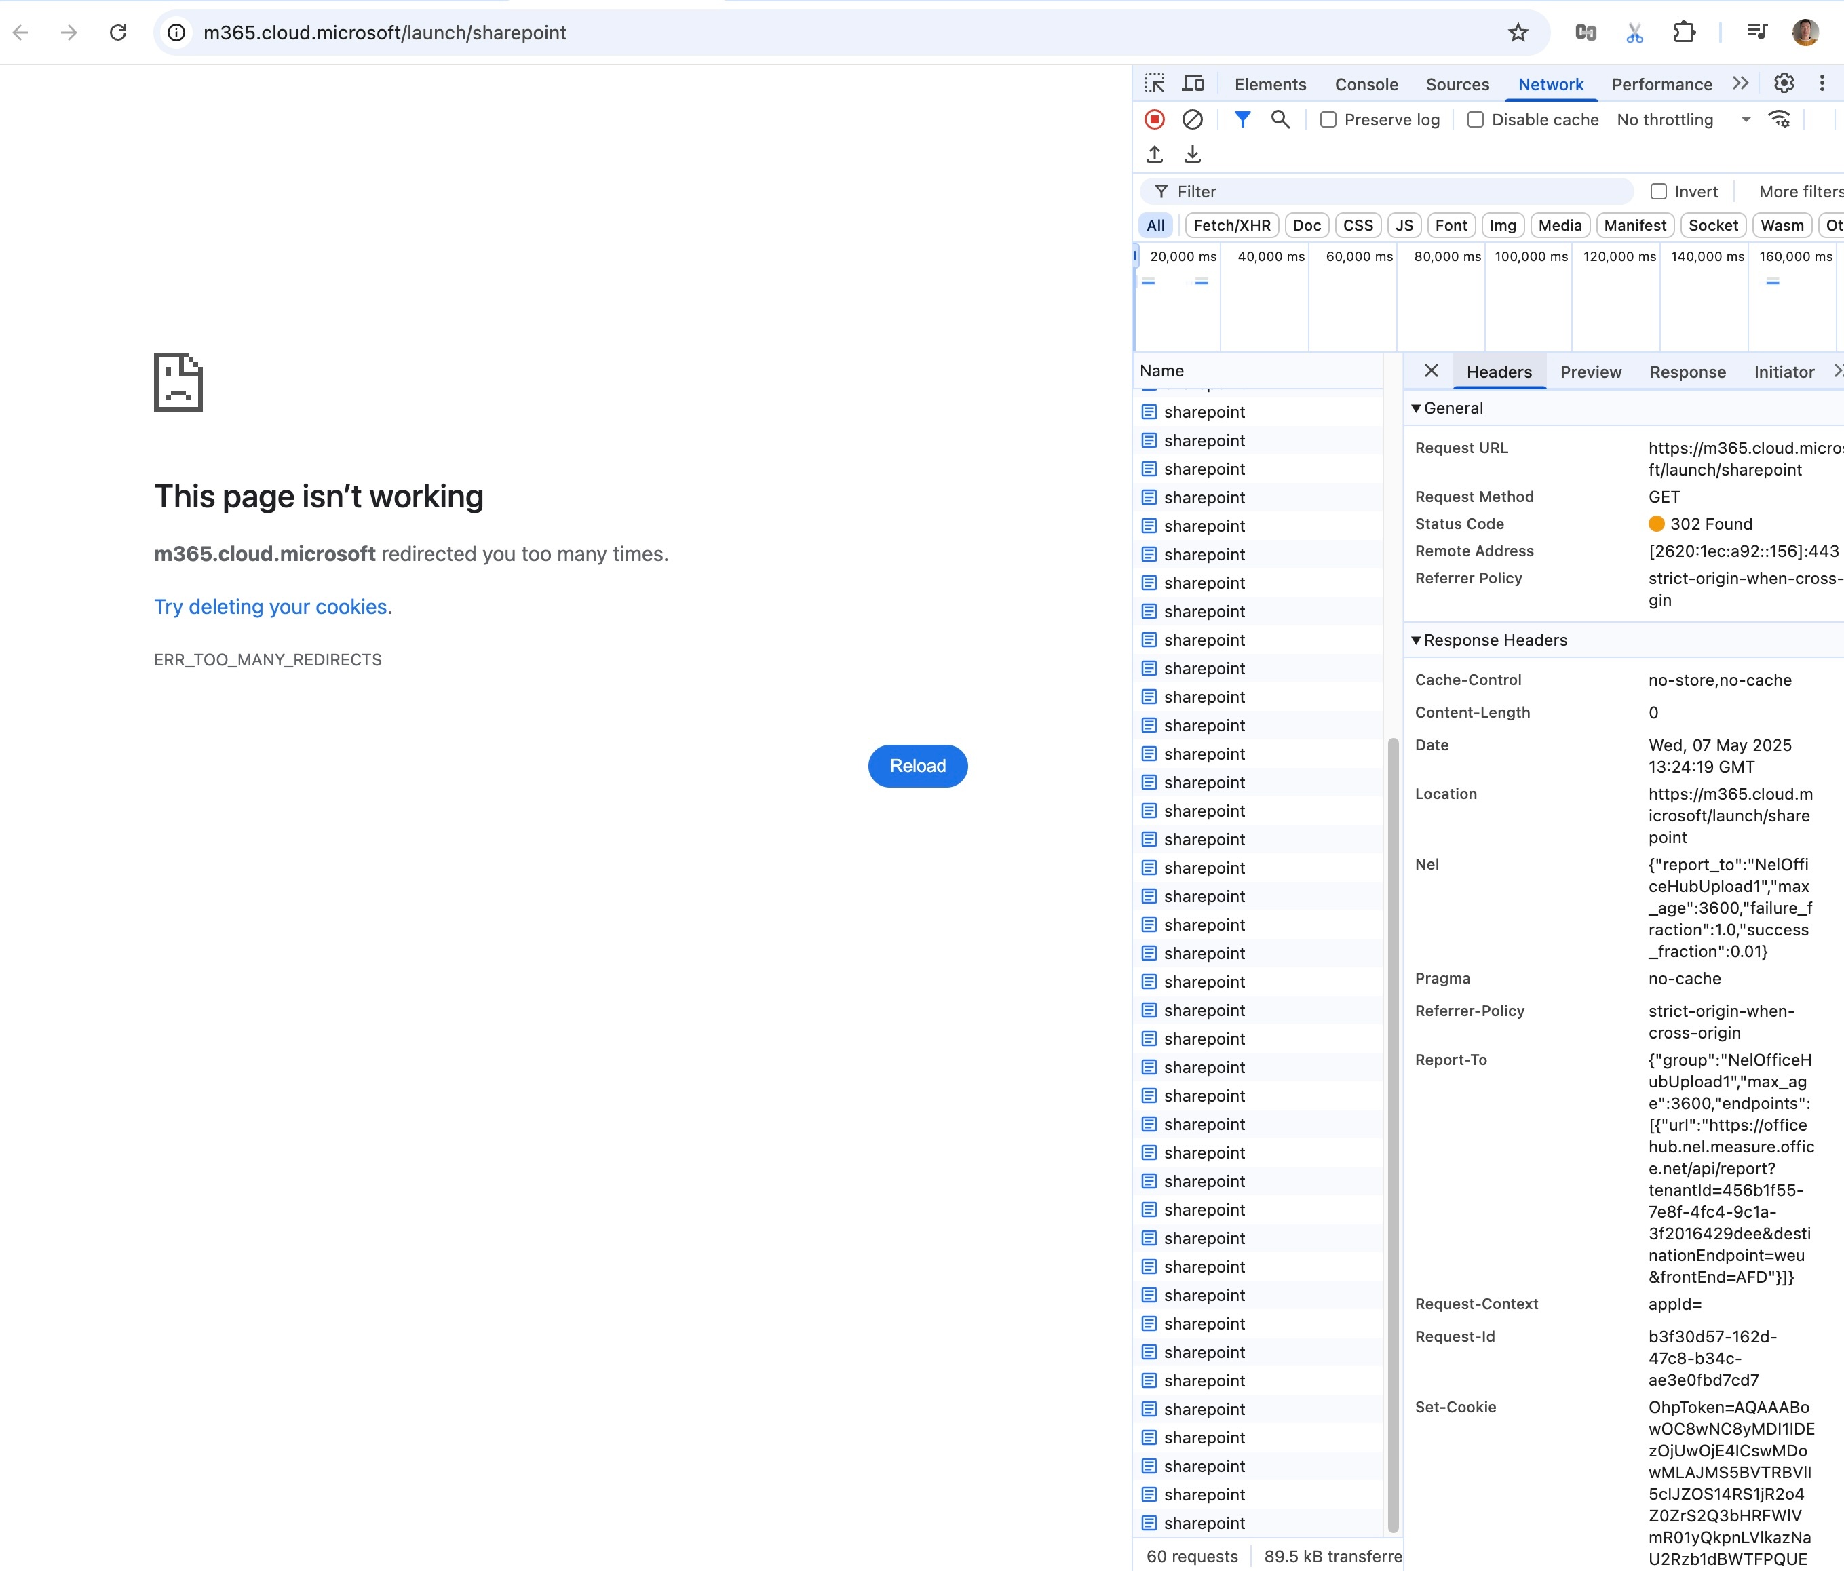Search within network requests
The width and height of the screenshot is (1844, 1571).
1282,119
